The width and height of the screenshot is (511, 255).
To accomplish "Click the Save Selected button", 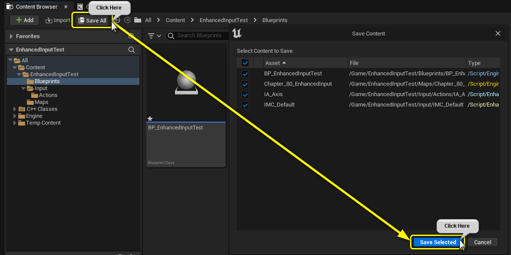I will pos(437,242).
